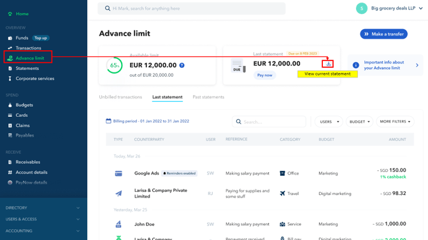
Task: Click the magnifier icon in top search bar
Action: (x=108, y=8)
